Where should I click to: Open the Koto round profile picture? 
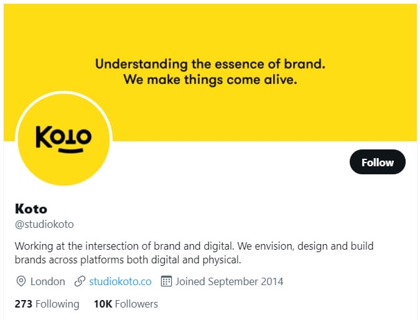click(x=63, y=139)
